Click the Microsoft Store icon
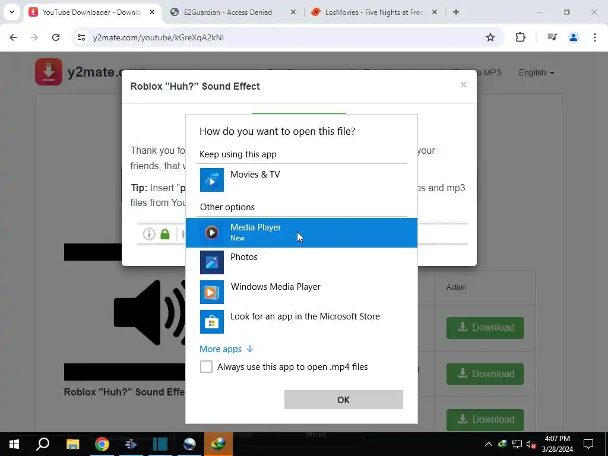Viewport: 608px width, 456px height. pyautogui.click(x=212, y=322)
